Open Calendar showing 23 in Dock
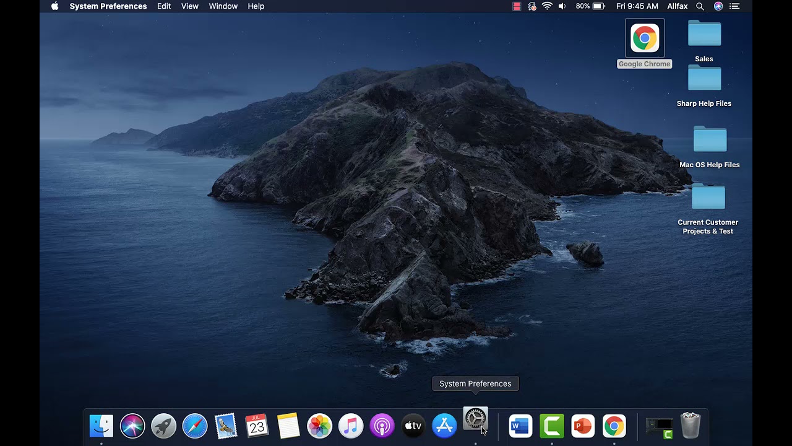This screenshot has height=446, width=792. [257, 426]
